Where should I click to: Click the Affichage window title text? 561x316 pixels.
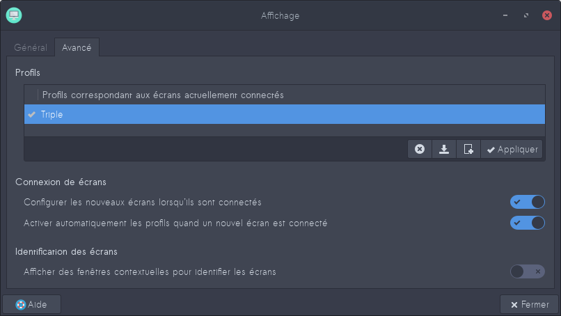280,15
